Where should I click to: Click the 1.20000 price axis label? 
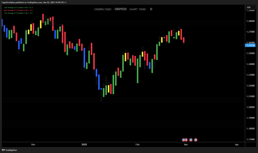pyautogui.click(x=251, y=107)
